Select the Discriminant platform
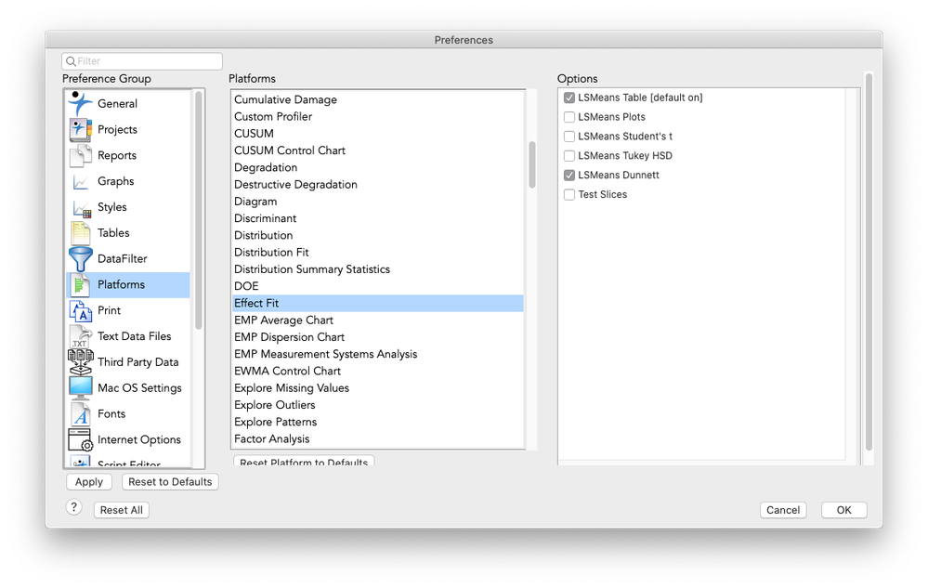The image size is (928, 588). tap(377, 218)
